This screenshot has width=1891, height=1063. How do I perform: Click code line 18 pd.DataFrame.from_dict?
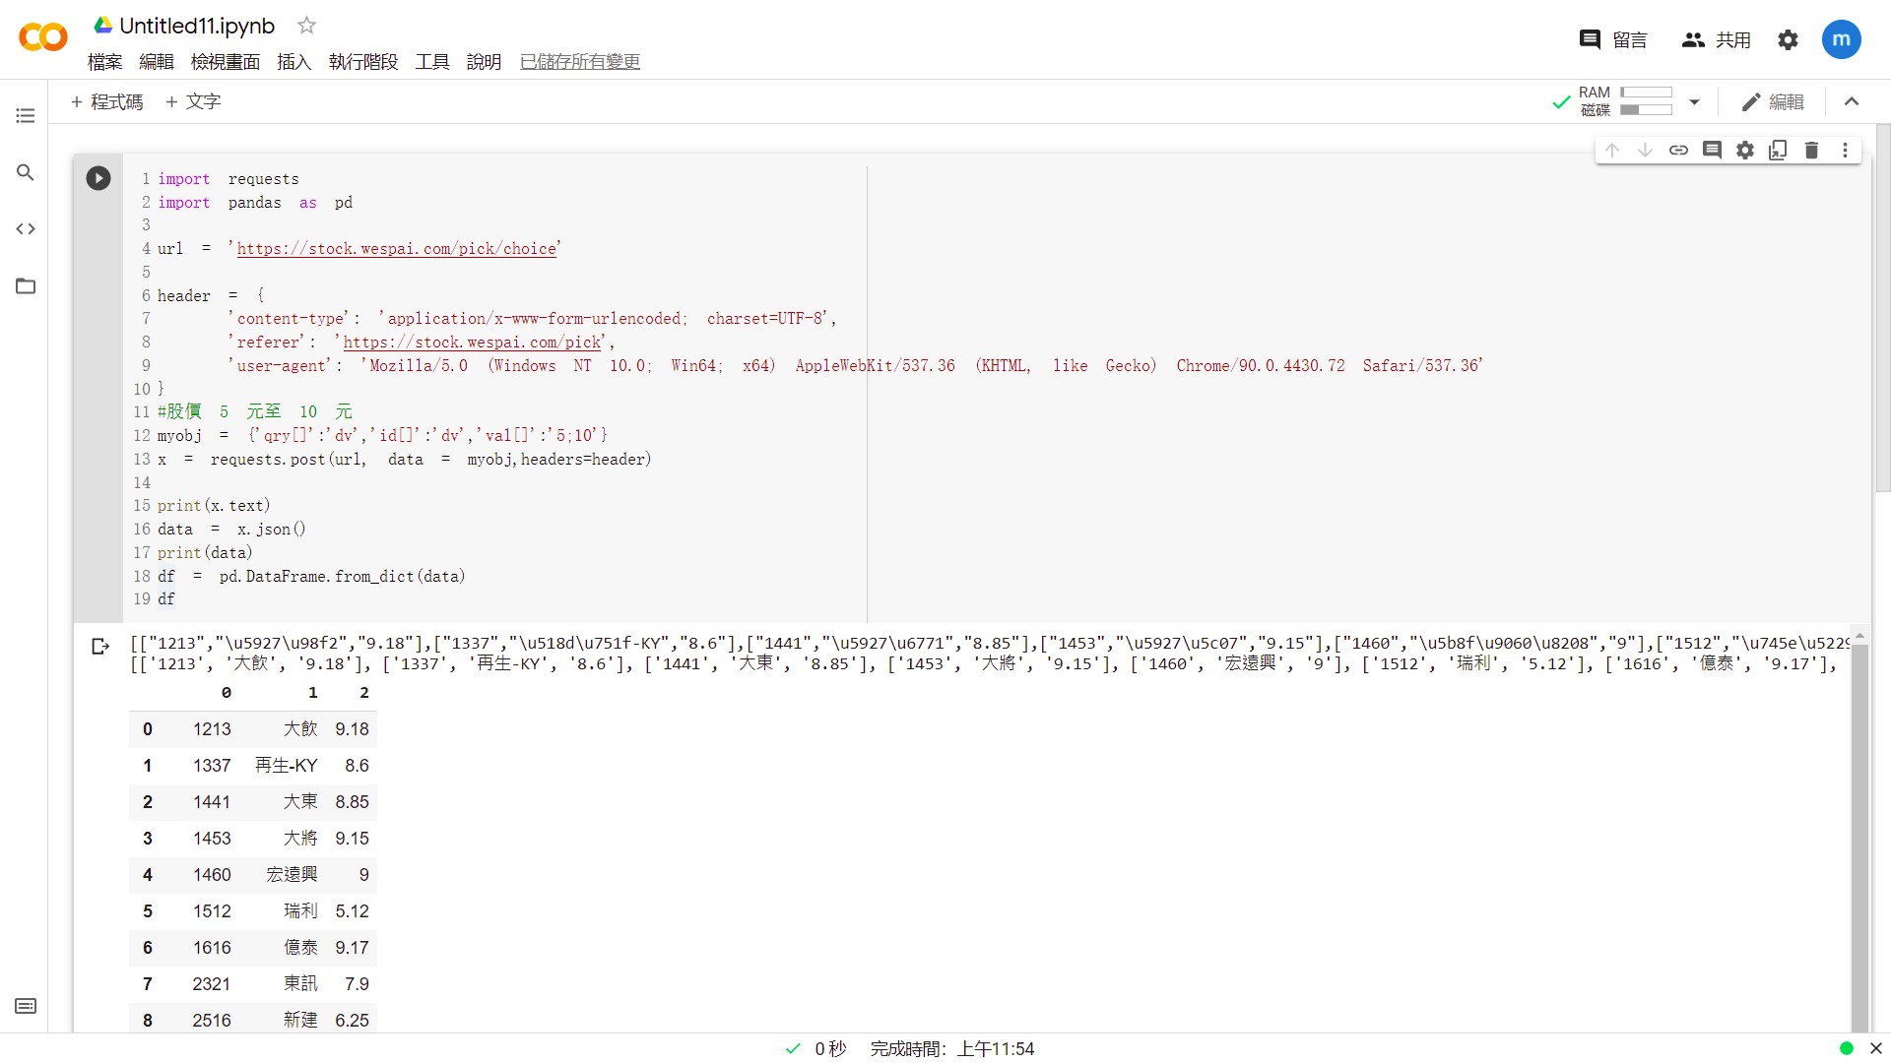(x=311, y=577)
